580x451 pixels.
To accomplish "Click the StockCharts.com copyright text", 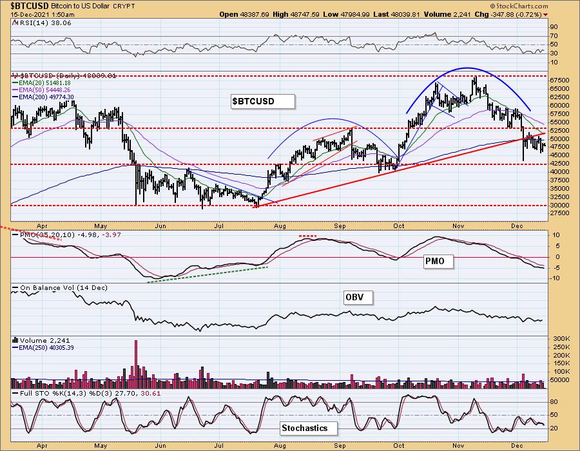I will pos(519,6).
